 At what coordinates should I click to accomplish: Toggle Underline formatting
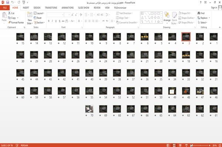point(56,21)
